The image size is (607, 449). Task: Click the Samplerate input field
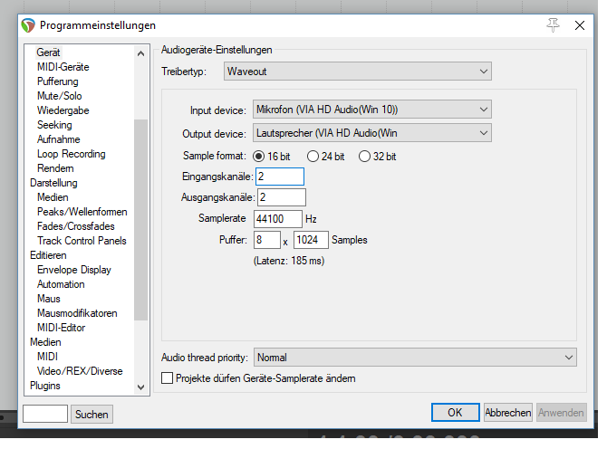pos(278,219)
